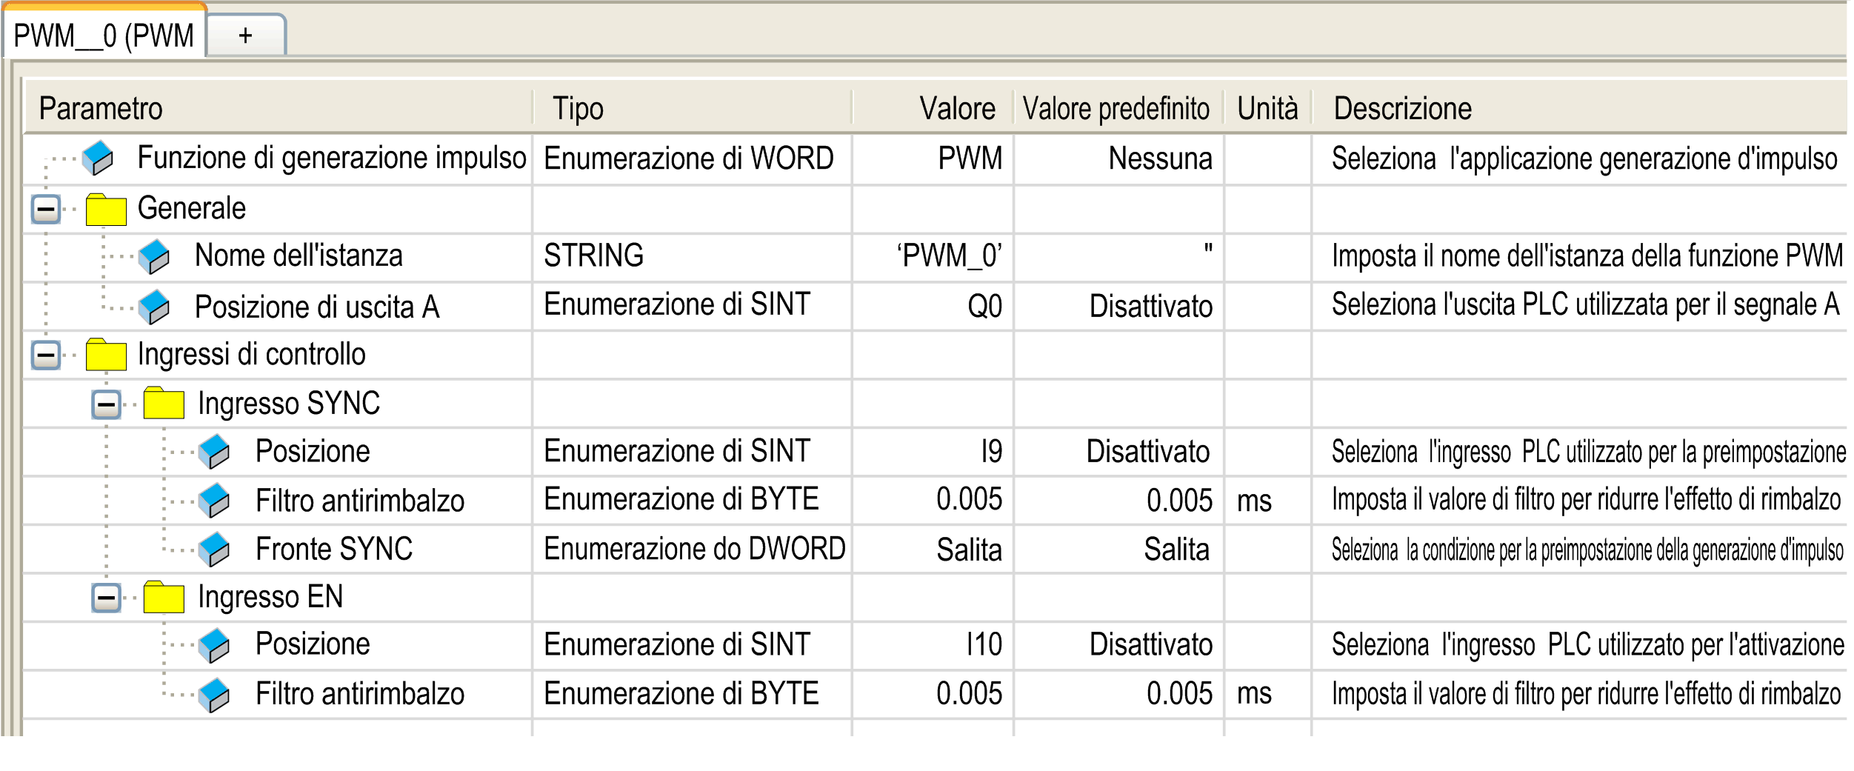The height and width of the screenshot is (771, 1854).
Task: Click the Ingresso SYNC folder icon
Action: [x=164, y=403]
